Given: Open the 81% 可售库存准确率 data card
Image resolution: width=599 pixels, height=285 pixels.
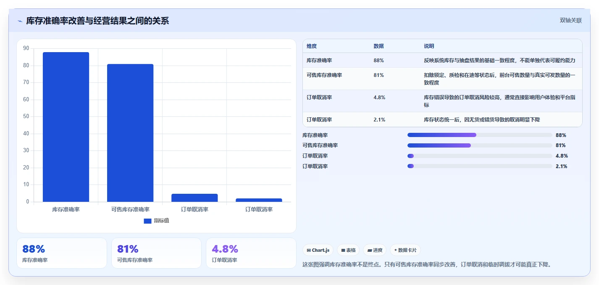Looking at the screenshot, I should [157, 253].
